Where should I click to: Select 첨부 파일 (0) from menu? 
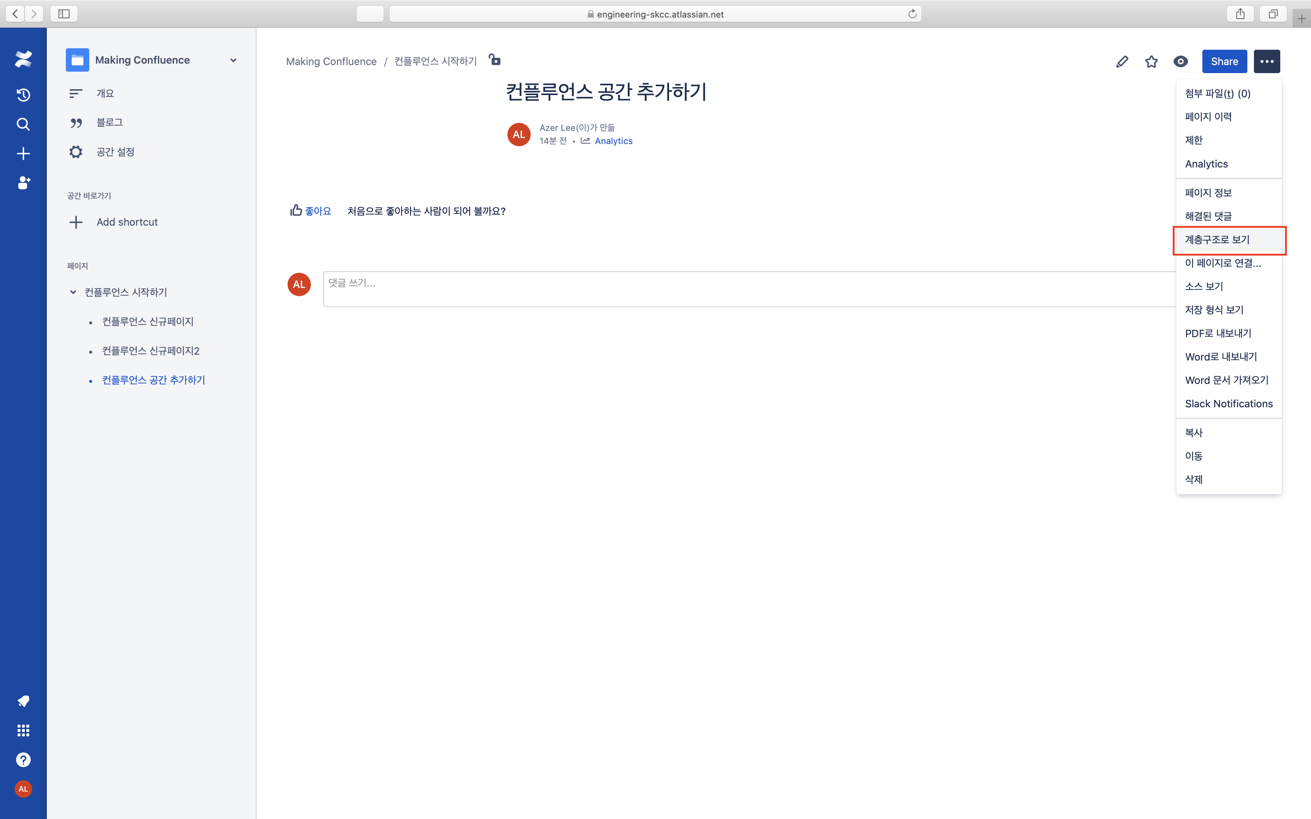1229,93
